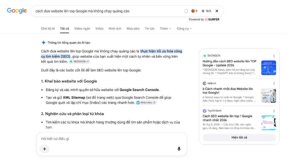Viewport: 287px width, 160px height.
Task: Click the Hiện tất cả button
Action: tap(239, 137)
